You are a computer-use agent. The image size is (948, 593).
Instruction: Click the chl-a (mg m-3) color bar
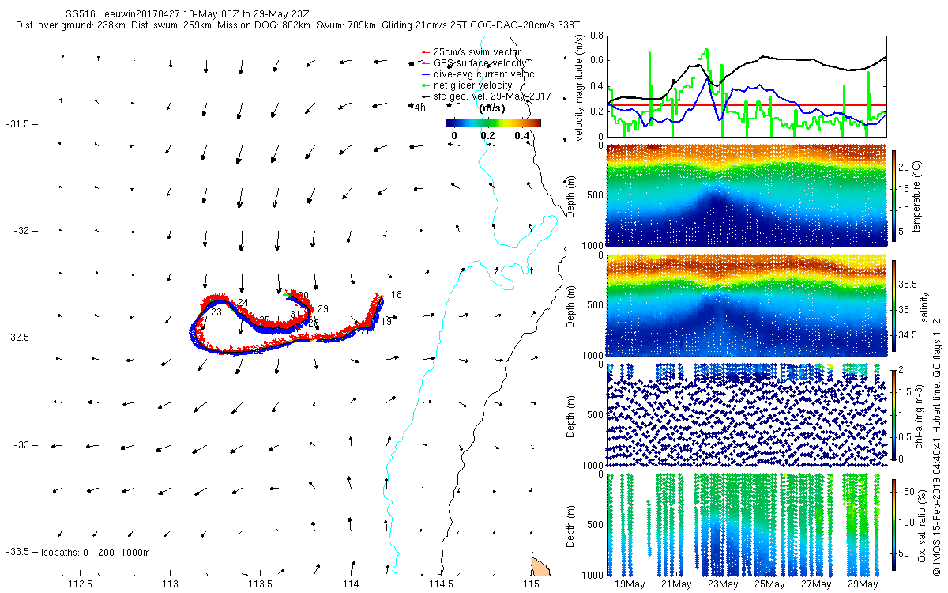tap(893, 414)
